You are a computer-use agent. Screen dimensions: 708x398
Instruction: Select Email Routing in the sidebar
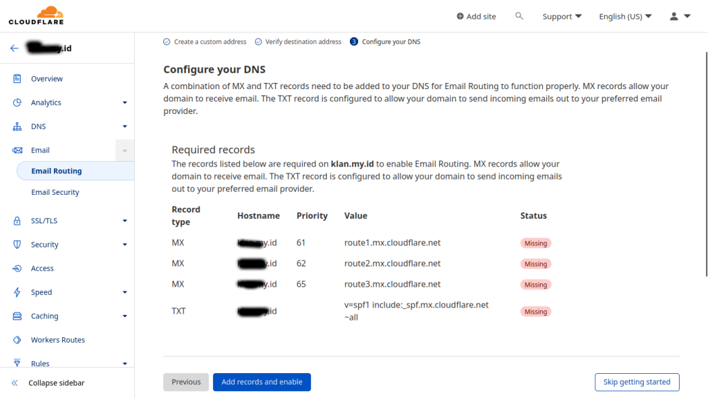click(x=75, y=171)
